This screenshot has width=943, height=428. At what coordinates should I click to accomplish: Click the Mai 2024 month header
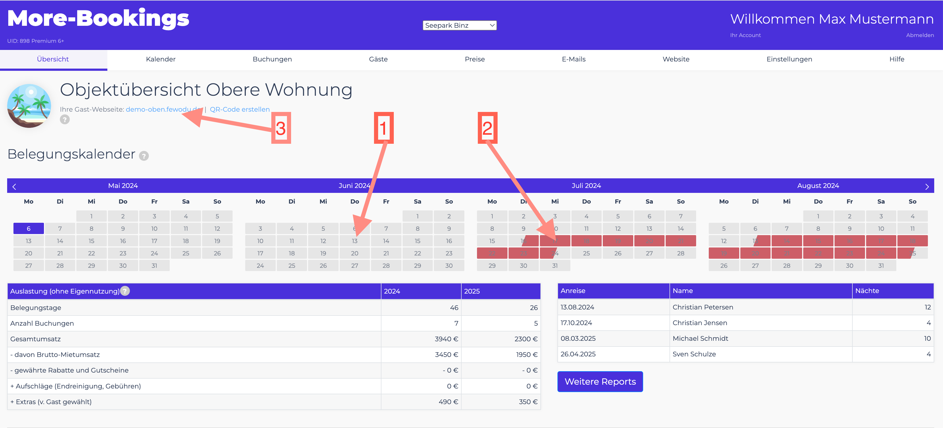click(x=123, y=186)
